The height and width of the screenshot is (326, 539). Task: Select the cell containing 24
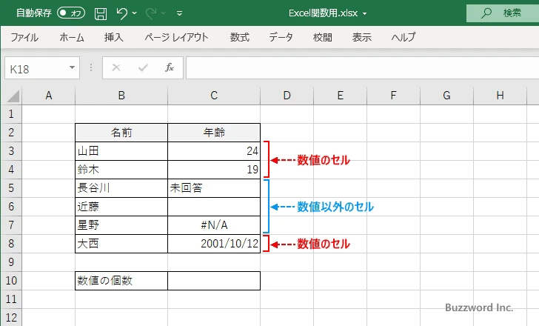[x=214, y=151]
